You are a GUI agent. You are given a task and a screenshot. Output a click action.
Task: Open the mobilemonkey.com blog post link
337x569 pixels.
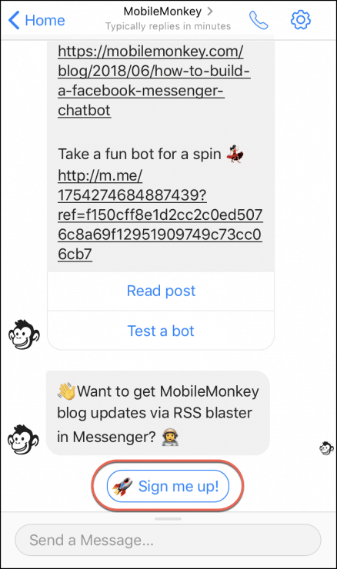(x=154, y=81)
